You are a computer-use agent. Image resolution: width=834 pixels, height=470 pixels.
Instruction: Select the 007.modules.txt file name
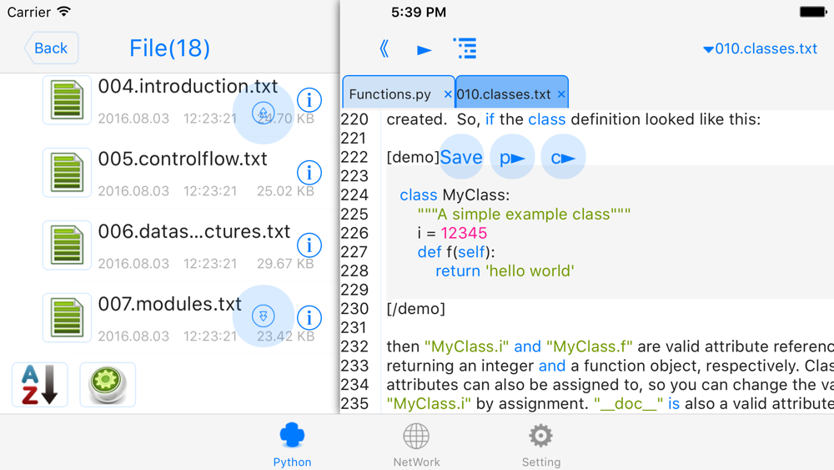point(169,304)
